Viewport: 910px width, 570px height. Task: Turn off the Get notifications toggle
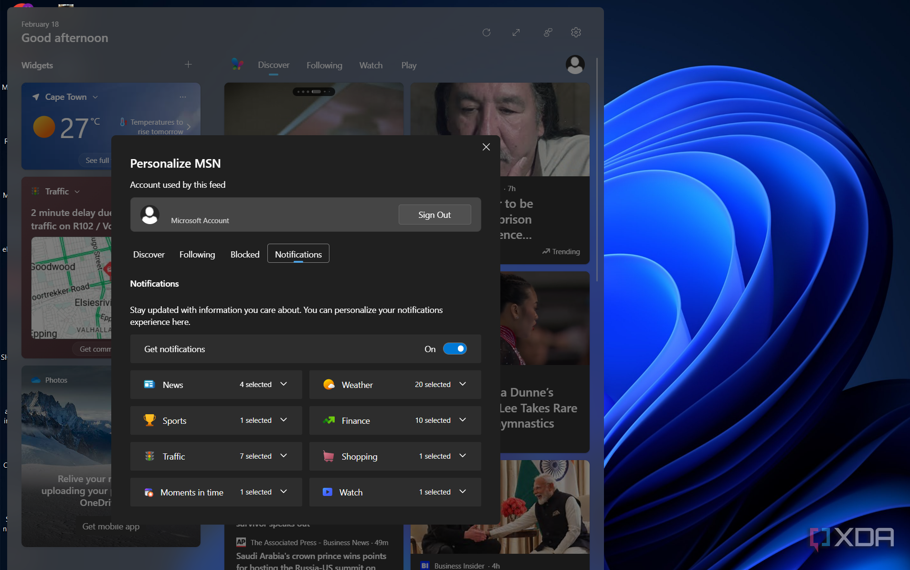455,349
